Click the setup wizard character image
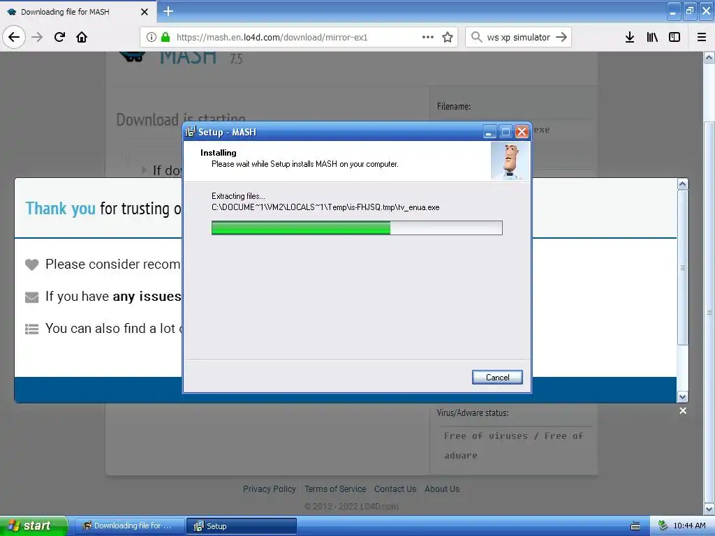Viewport: 715px width, 536px height. 510,161
